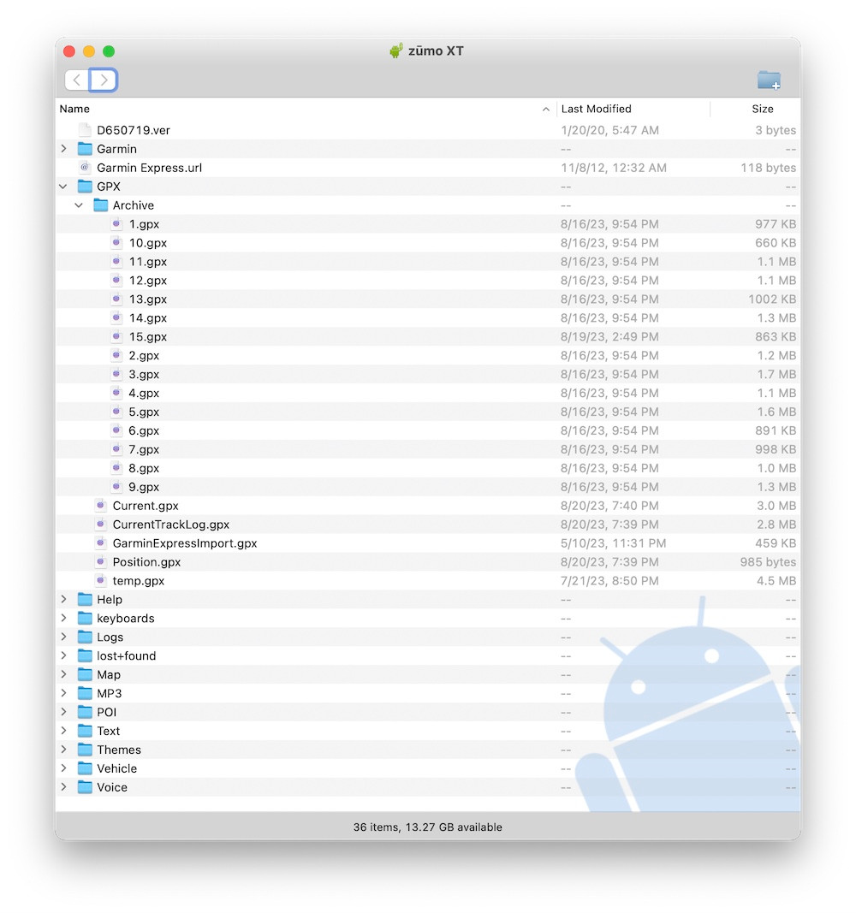
Task: Click the 985 bytes size cell
Action: coord(768,562)
